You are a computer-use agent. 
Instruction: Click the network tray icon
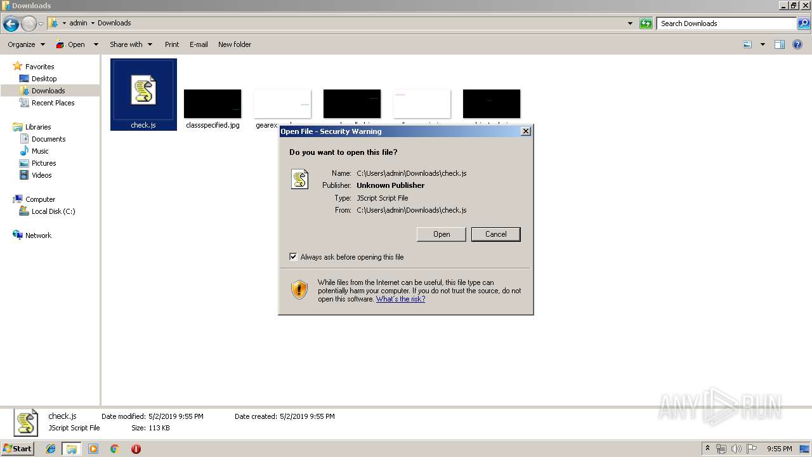[x=721, y=449]
